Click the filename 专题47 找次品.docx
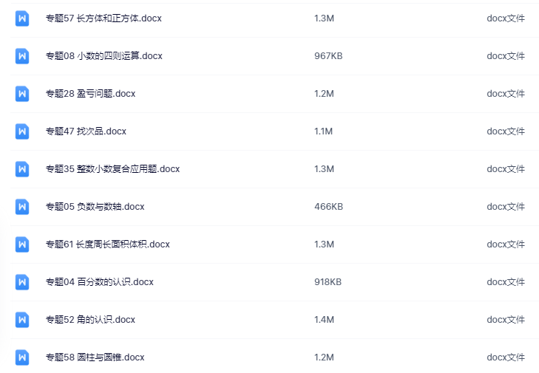This screenshot has width=539, height=373. tap(86, 131)
